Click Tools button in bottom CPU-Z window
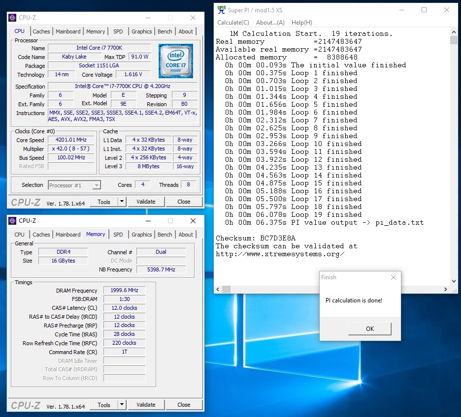 [x=104, y=405]
